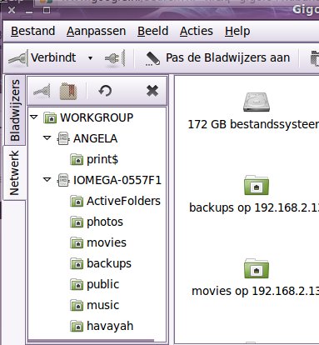Select the music share
319x345 pixels.
click(102, 305)
